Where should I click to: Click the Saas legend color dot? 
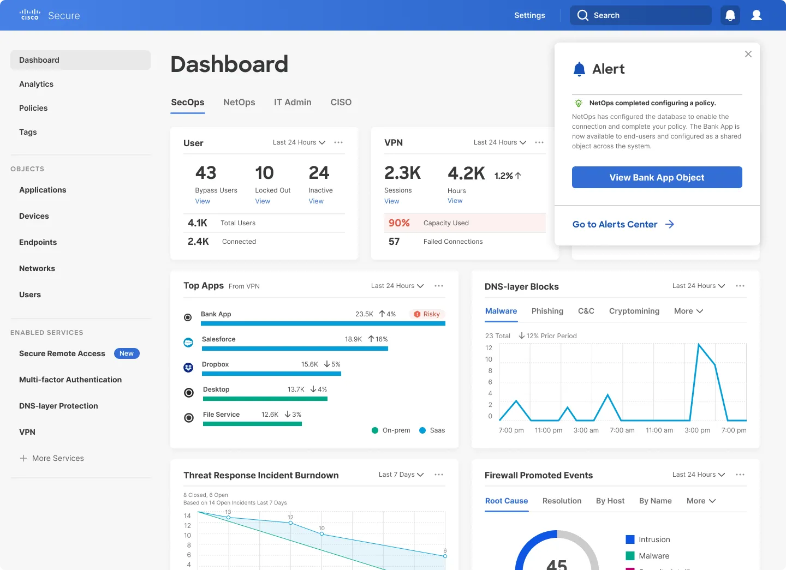click(x=422, y=430)
